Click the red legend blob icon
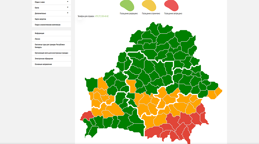The height and width of the screenshot is (144, 259). 173,5
